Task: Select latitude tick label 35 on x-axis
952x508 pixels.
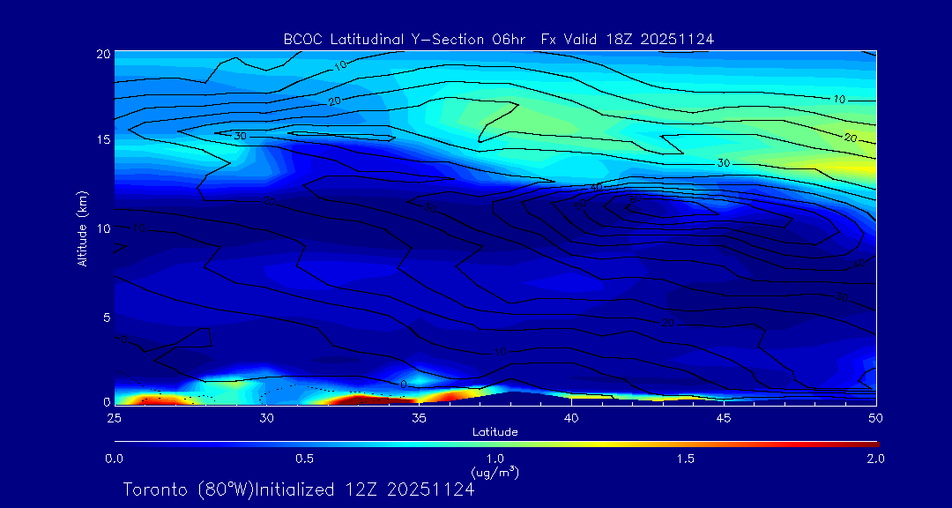Action: (x=419, y=417)
